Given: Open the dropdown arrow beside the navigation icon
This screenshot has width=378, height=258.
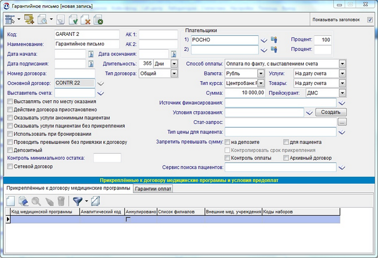Looking at the screenshot, I should click(x=19, y=19).
